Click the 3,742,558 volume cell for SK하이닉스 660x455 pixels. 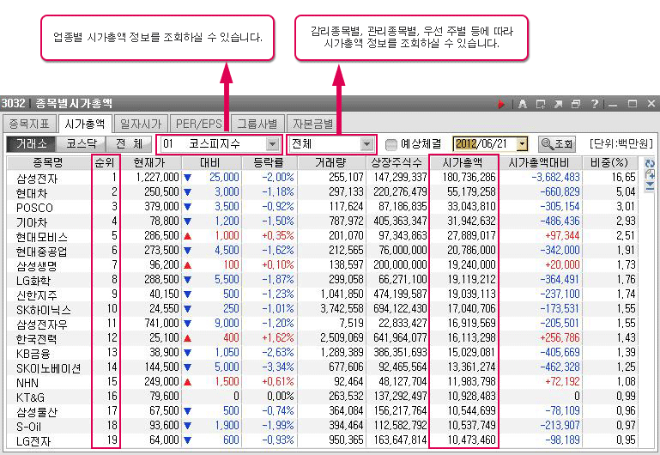(x=342, y=308)
